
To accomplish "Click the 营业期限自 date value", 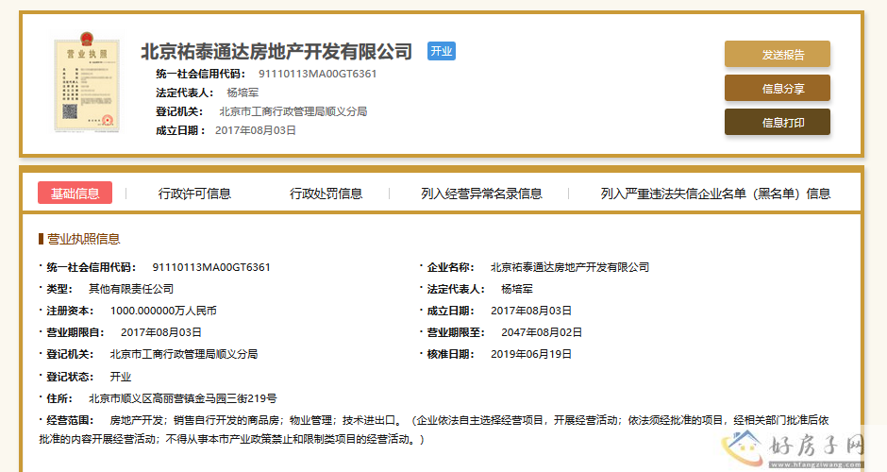I will (161, 332).
